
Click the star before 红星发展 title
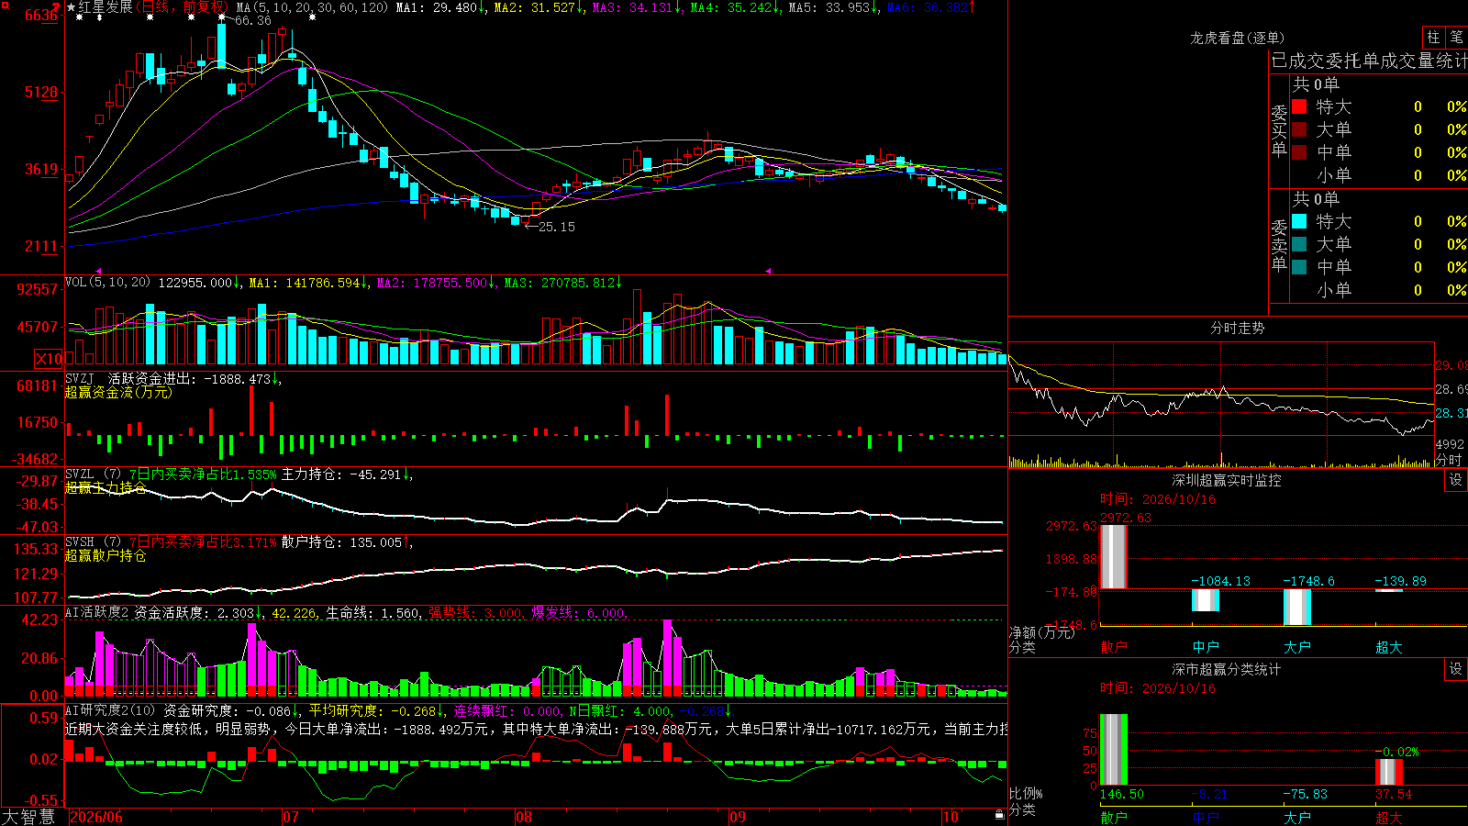[x=72, y=7]
